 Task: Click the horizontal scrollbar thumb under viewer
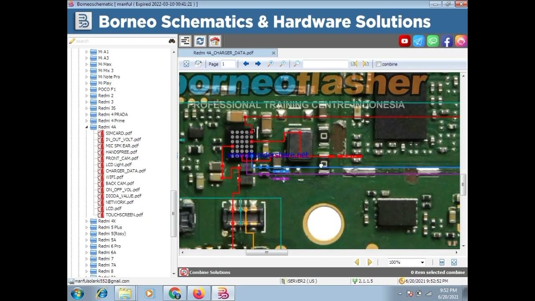[267, 253]
